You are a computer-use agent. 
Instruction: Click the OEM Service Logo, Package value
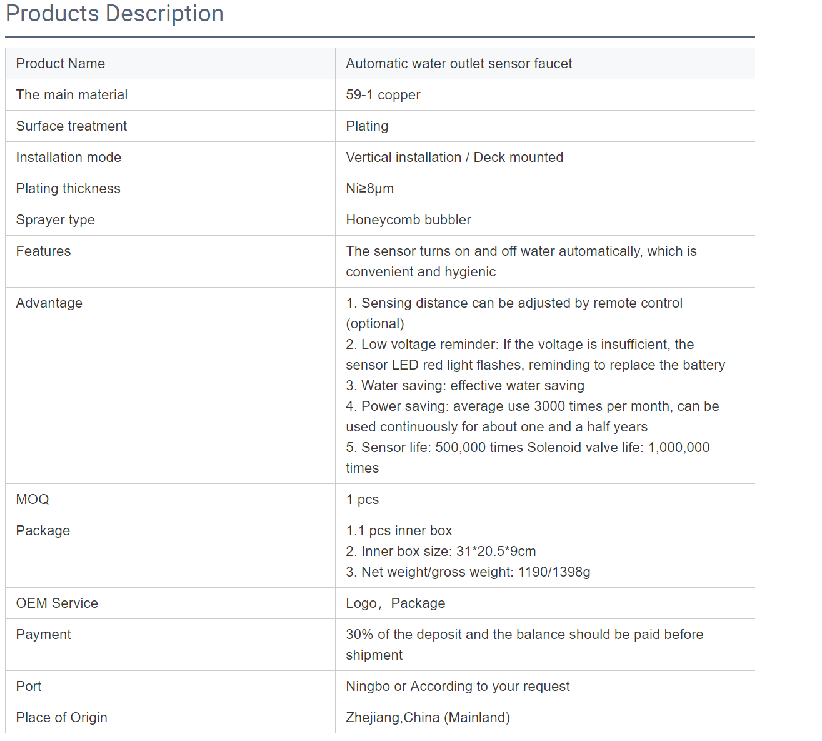click(x=396, y=603)
